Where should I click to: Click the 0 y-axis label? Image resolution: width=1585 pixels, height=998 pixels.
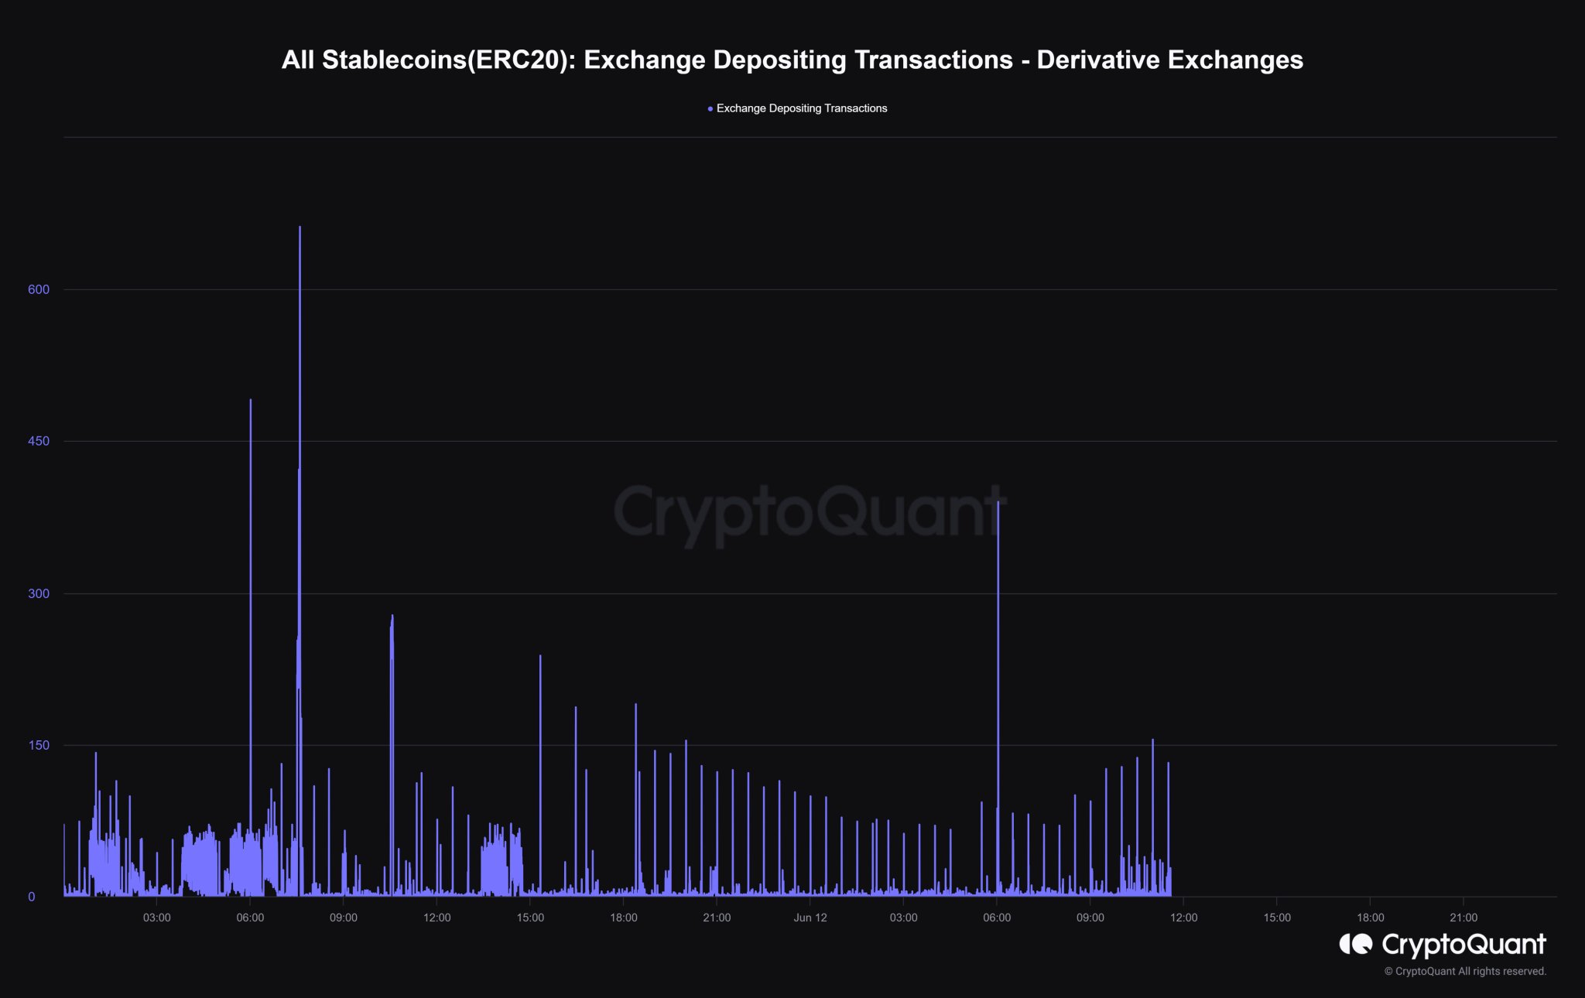pyautogui.click(x=32, y=897)
